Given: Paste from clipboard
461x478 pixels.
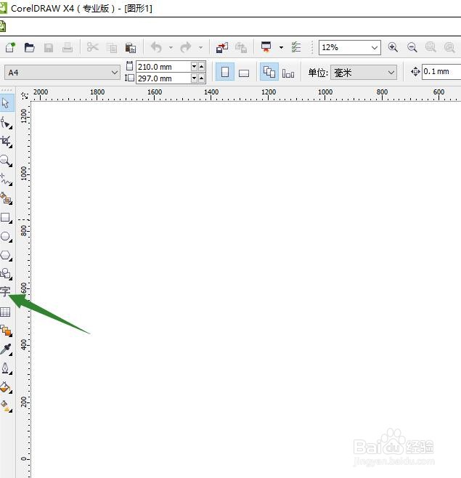Looking at the screenshot, I should coord(131,48).
